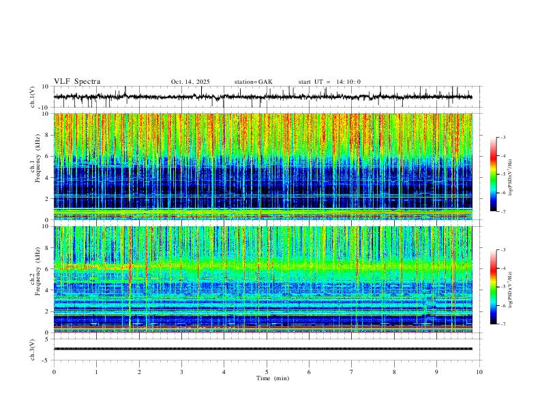Click time axis tick label '1'
This screenshot has width=540, height=417.
pyautogui.click(x=96, y=372)
